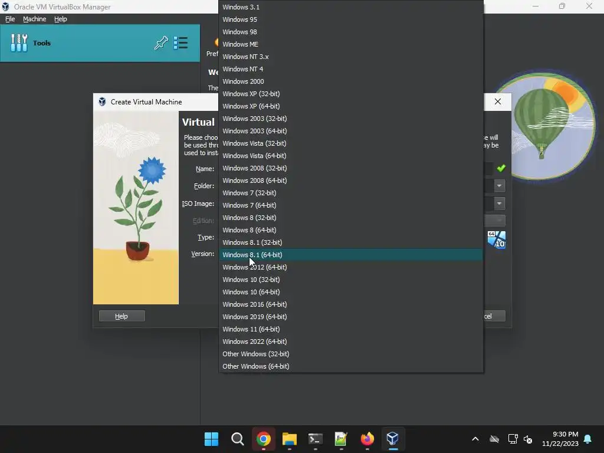Select Windows 11 (64-bit)
The width and height of the screenshot is (604, 453).
[x=351, y=329]
